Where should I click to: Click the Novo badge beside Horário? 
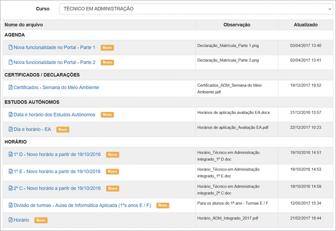pyautogui.click(x=41, y=220)
